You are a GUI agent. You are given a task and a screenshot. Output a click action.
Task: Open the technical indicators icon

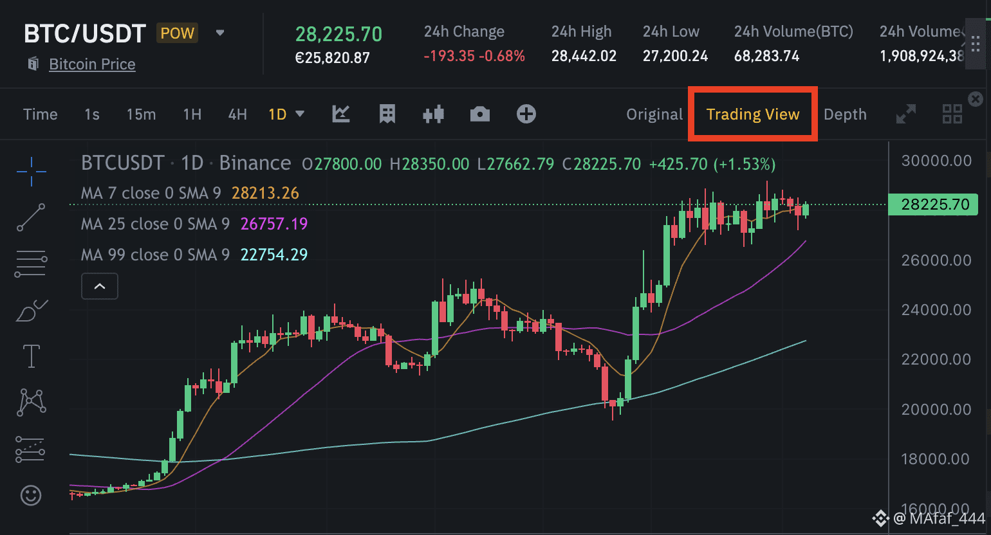[340, 114]
